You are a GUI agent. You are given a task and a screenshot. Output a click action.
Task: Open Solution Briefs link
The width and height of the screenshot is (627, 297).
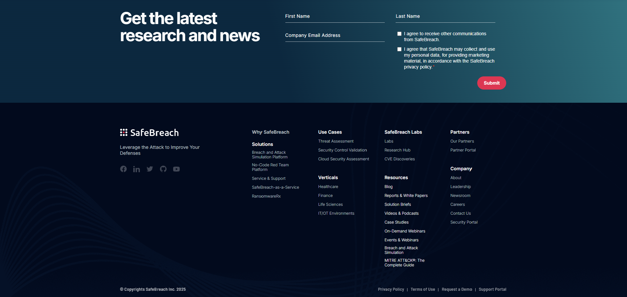click(398, 204)
